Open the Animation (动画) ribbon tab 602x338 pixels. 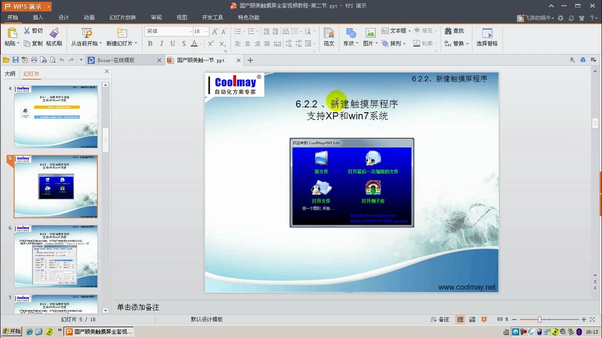pos(89,17)
